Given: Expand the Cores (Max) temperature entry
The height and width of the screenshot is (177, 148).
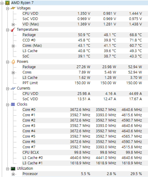Looking at the screenshot, I should click(13, 46).
